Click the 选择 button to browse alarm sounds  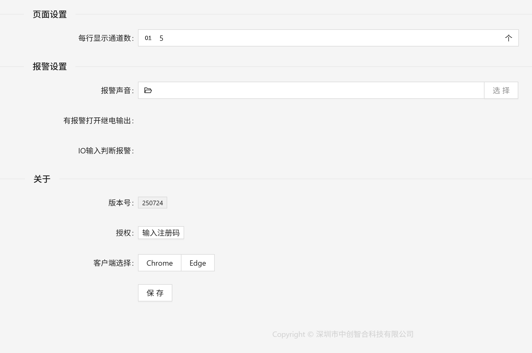click(x=501, y=90)
